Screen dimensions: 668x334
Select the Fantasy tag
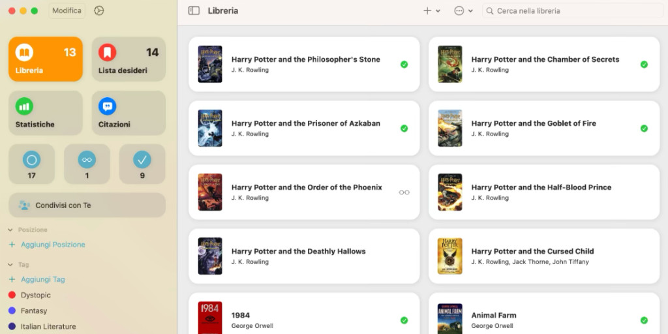pyautogui.click(x=34, y=311)
